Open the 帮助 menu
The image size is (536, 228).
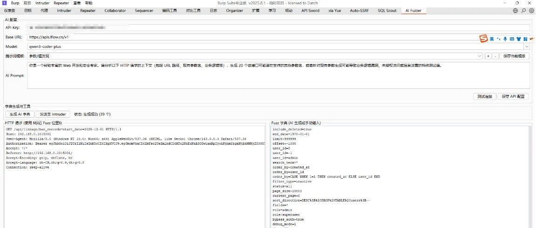click(x=88, y=3)
